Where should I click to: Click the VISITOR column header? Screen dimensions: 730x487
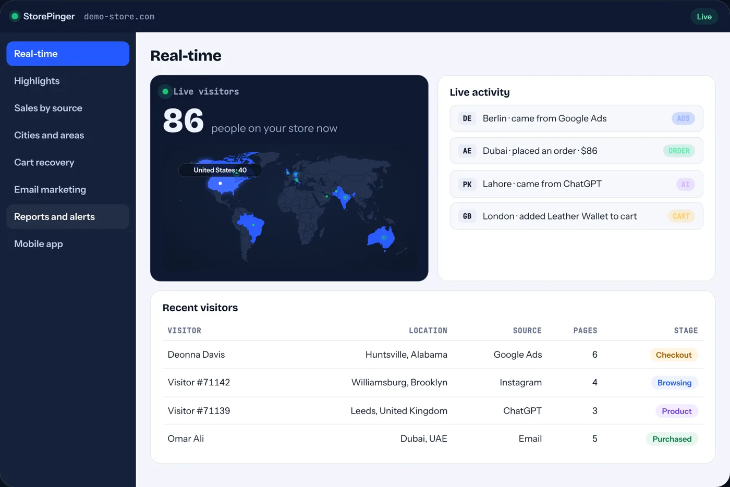185,331
